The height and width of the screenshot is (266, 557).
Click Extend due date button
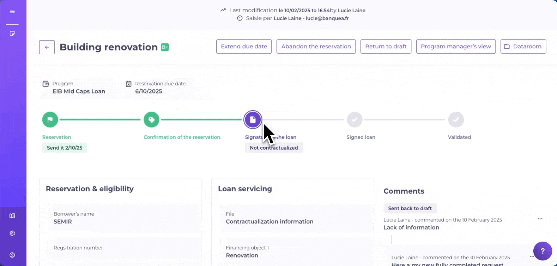[x=244, y=47]
